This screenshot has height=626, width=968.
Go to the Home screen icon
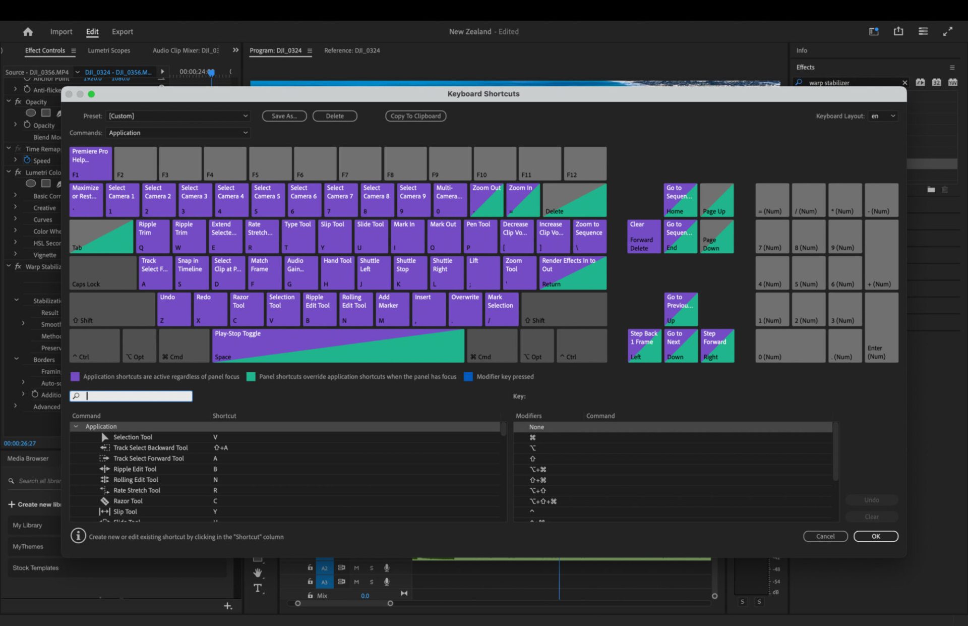[28, 32]
